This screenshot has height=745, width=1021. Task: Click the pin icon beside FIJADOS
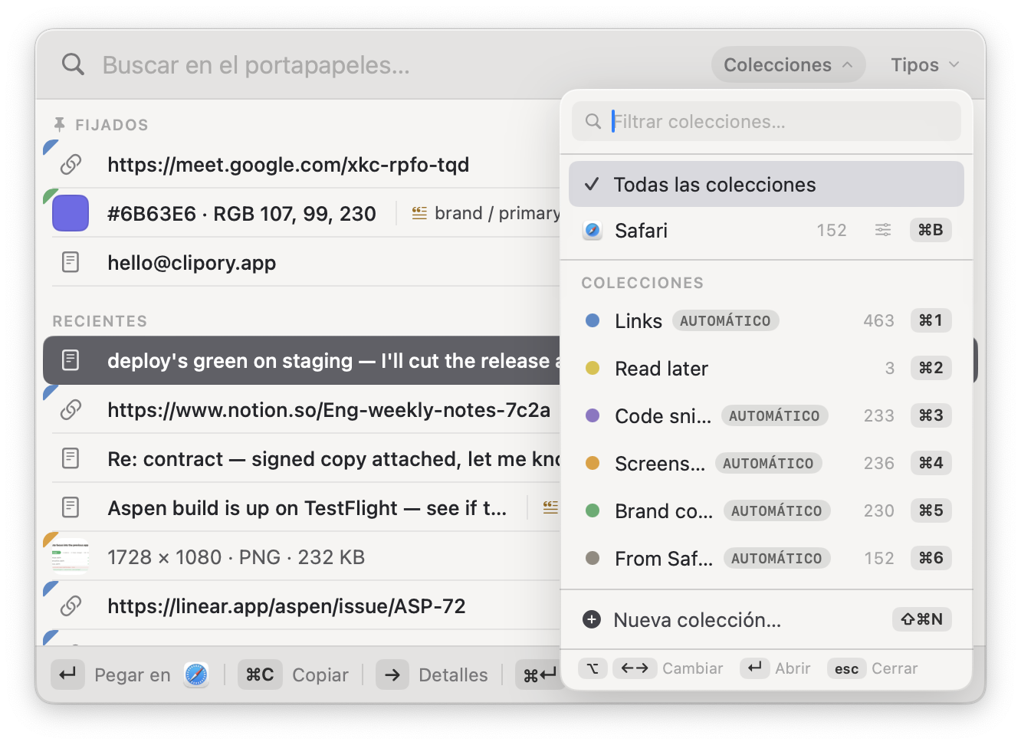pos(59,124)
